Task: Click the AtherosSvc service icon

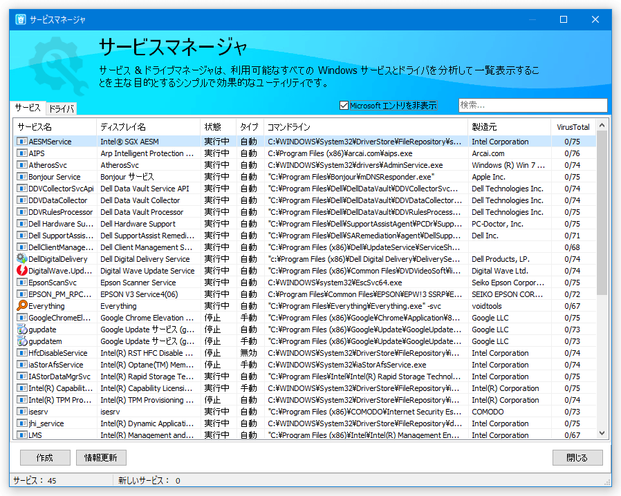Action: (x=21, y=165)
